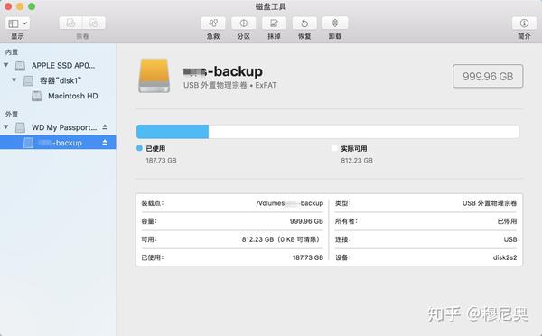
Task: Click the sidebar -backup volume icon
Action: [x=28, y=143]
